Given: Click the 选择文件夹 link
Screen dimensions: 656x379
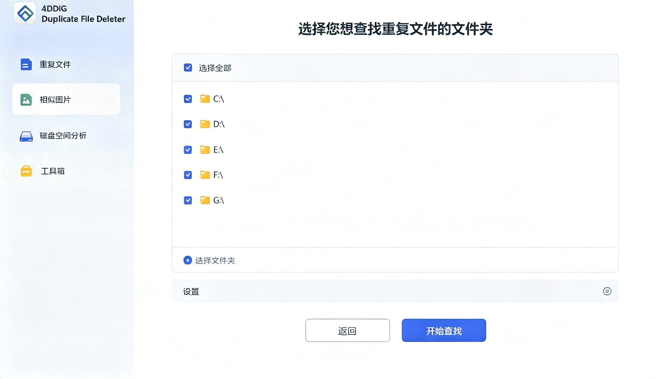Looking at the screenshot, I should (215, 261).
